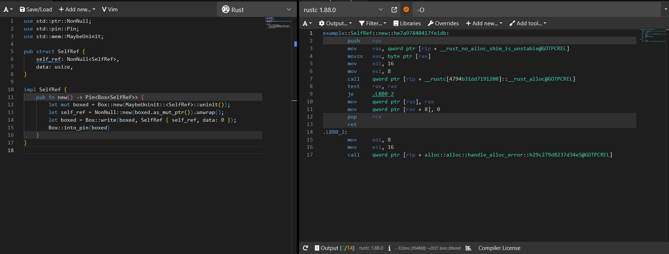Click the orange compiler status icon

click(x=406, y=10)
